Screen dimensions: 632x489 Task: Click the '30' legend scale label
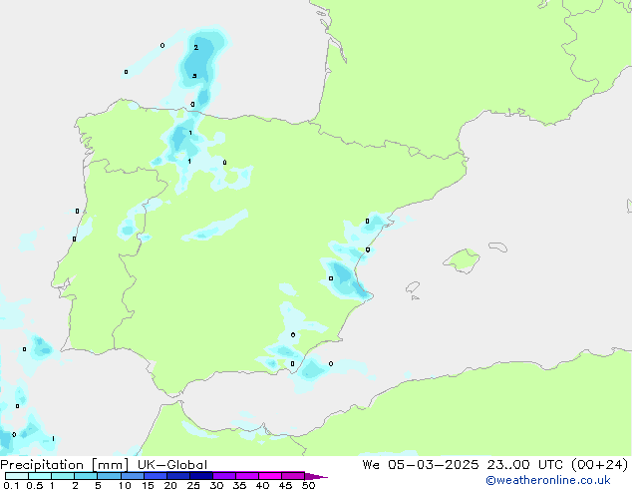coord(216,485)
